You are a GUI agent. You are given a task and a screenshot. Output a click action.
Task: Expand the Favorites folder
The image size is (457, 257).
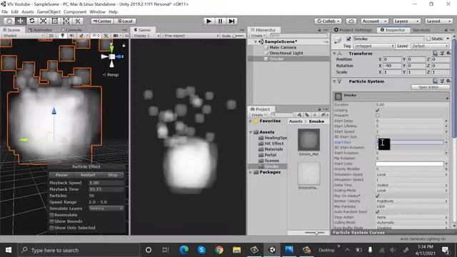(x=251, y=121)
